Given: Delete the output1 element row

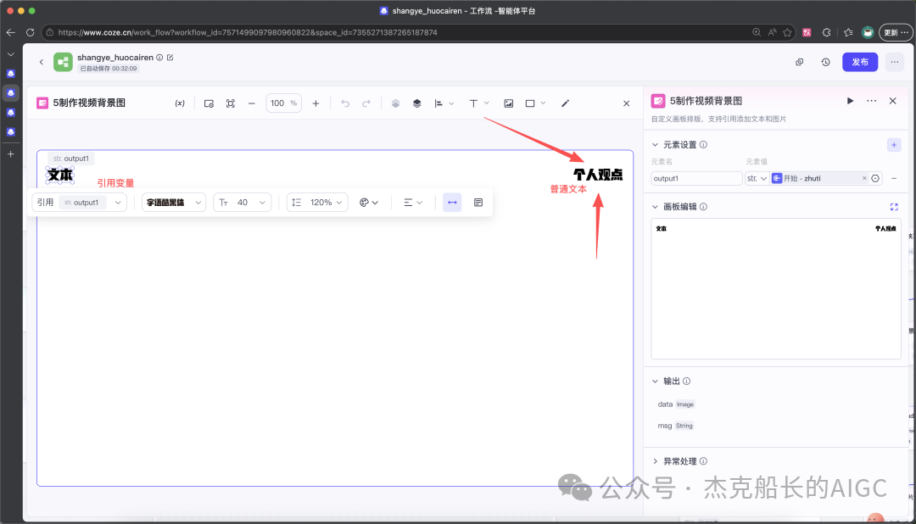Looking at the screenshot, I should tap(894, 178).
